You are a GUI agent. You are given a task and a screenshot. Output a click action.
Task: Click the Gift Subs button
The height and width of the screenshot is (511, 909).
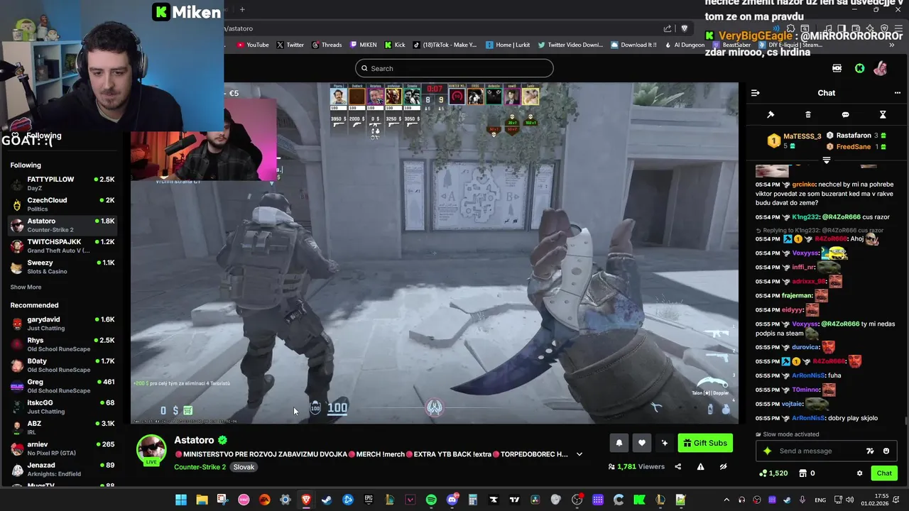(705, 443)
